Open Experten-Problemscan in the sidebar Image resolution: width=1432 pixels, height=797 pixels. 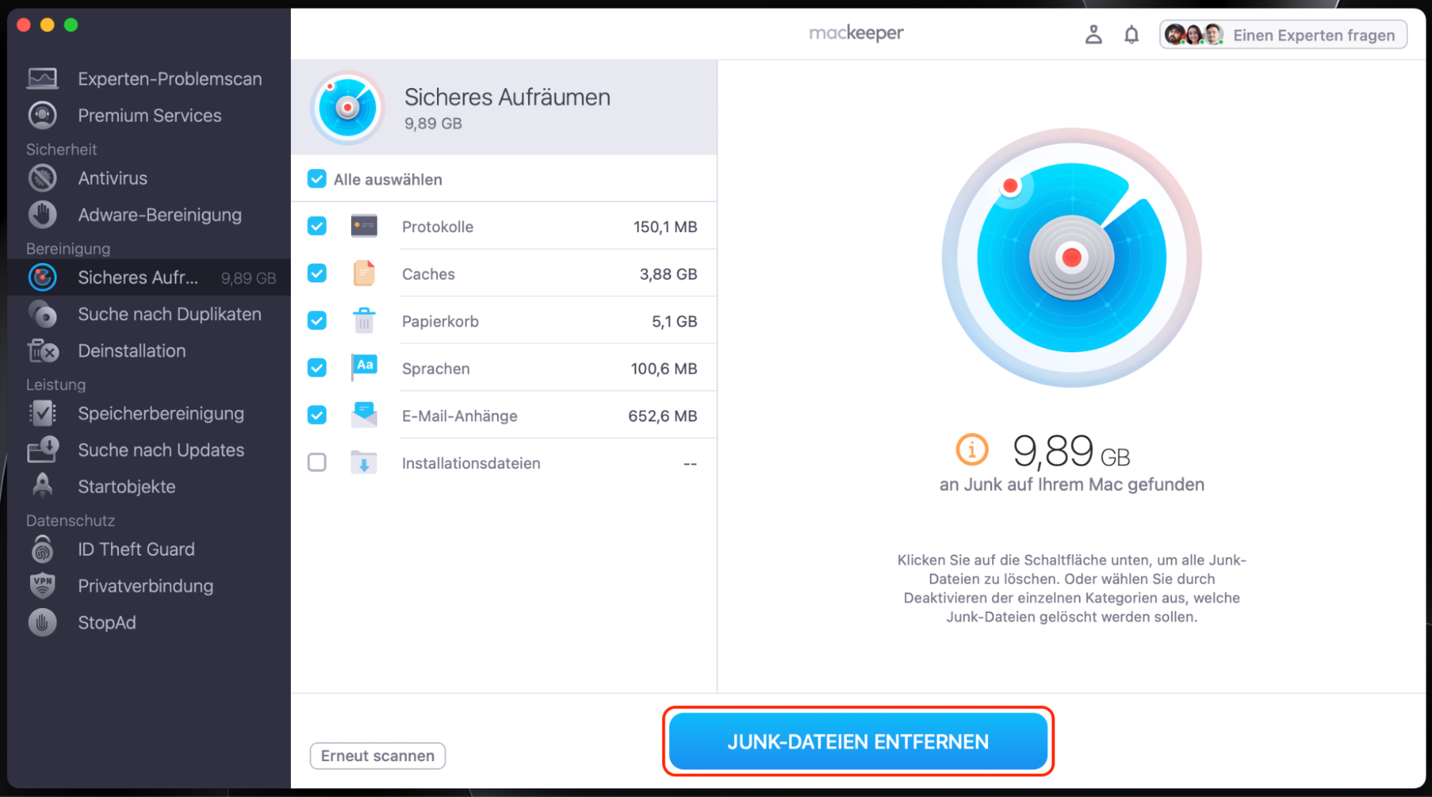149,79
